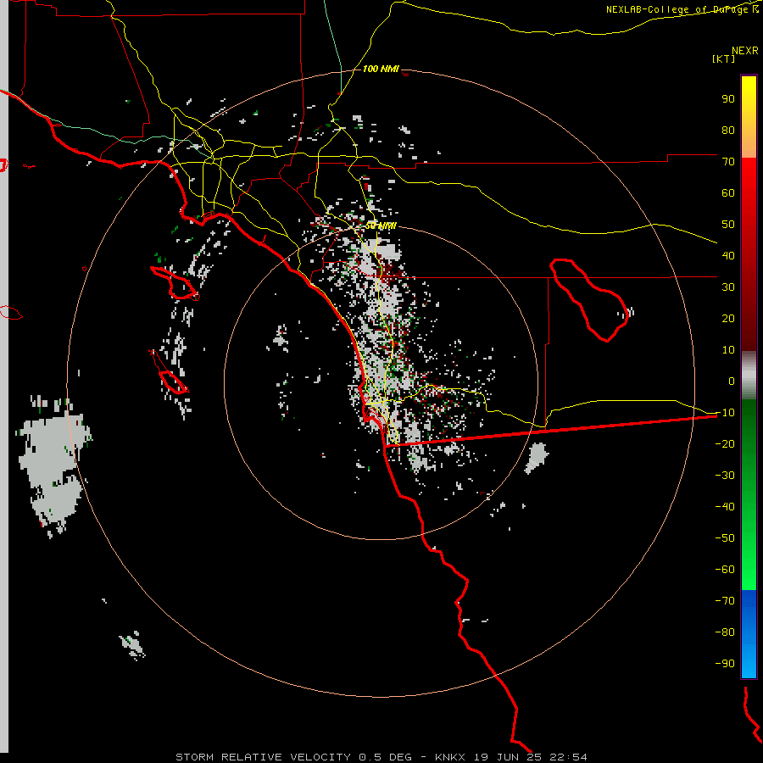Click the -70 value on the velocity scale

(725, 600)
